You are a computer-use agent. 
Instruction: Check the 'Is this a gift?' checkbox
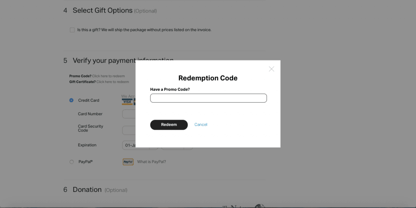72,30
